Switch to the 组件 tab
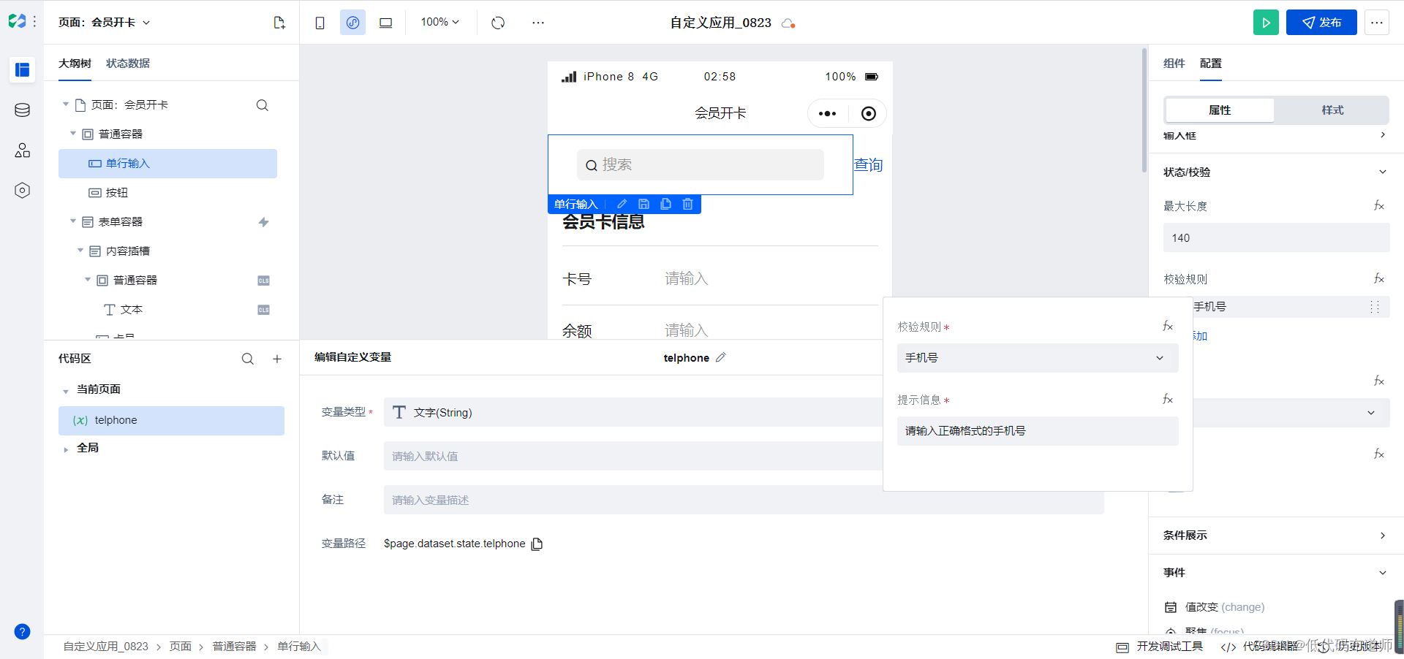The height and width of the screenshot is (659, 1404). tap(1174, 64)
